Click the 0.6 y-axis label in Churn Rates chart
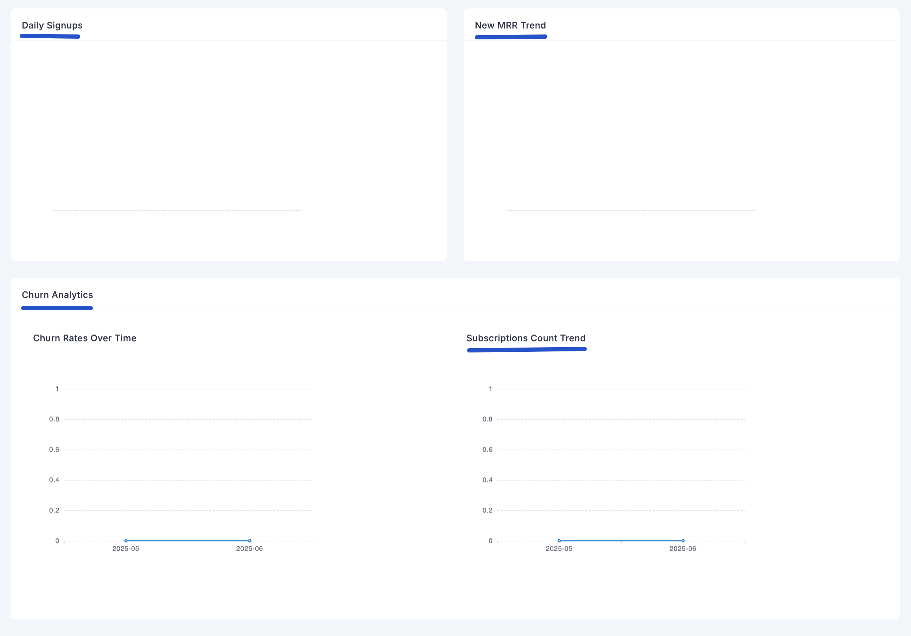911x636 pixels. [54, 450]
